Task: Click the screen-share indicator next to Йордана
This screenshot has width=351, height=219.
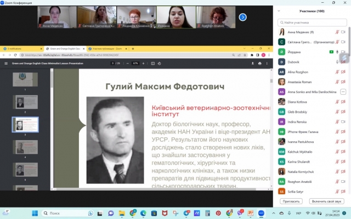Action: pos(331,52)
